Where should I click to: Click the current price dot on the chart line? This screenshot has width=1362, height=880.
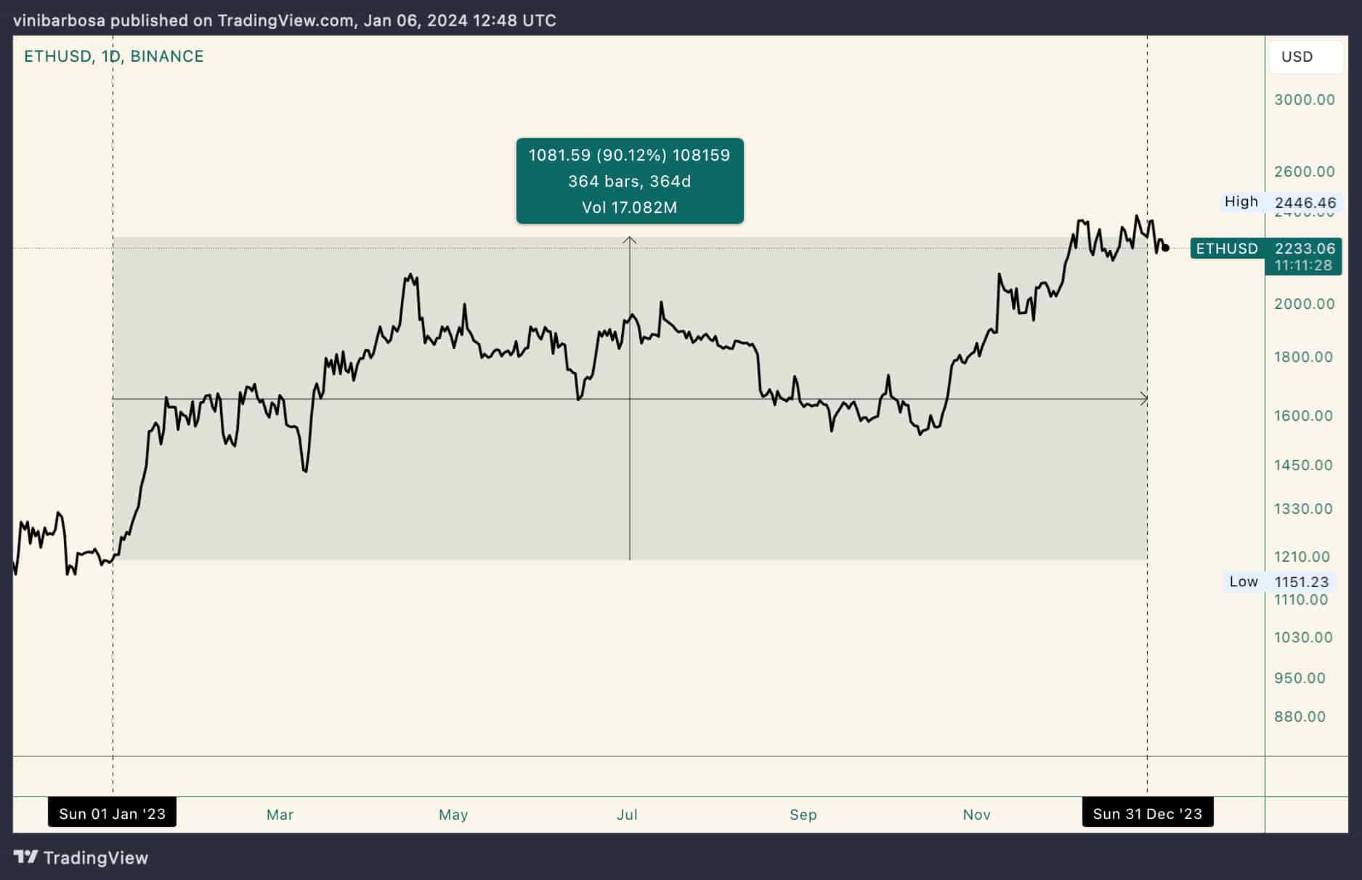[1165, 248]
